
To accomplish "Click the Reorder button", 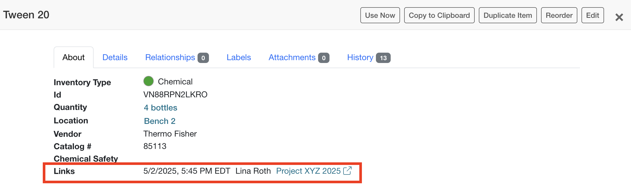I will (x=559, y=15).
